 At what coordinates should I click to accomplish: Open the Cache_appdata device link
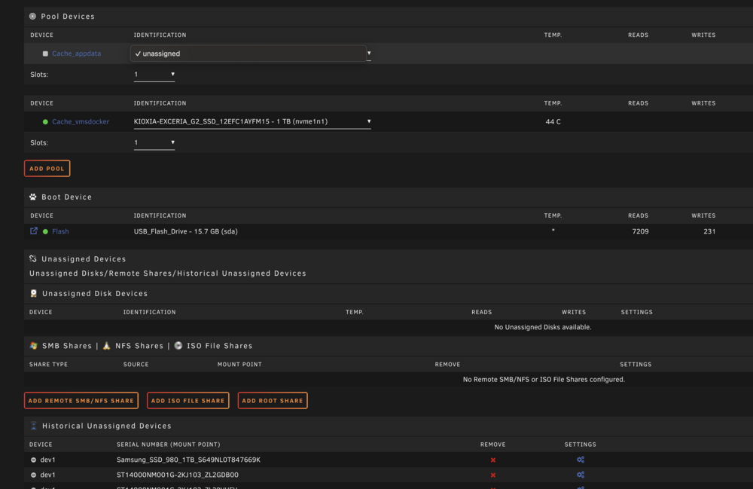click(x=76, y=53)
